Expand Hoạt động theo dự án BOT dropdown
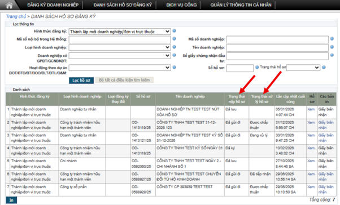Viewport: 340px width, 205px height. [120, 68]
